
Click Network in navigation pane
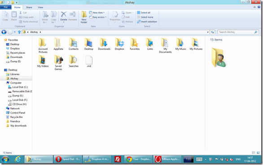click(x=13, y=109)
